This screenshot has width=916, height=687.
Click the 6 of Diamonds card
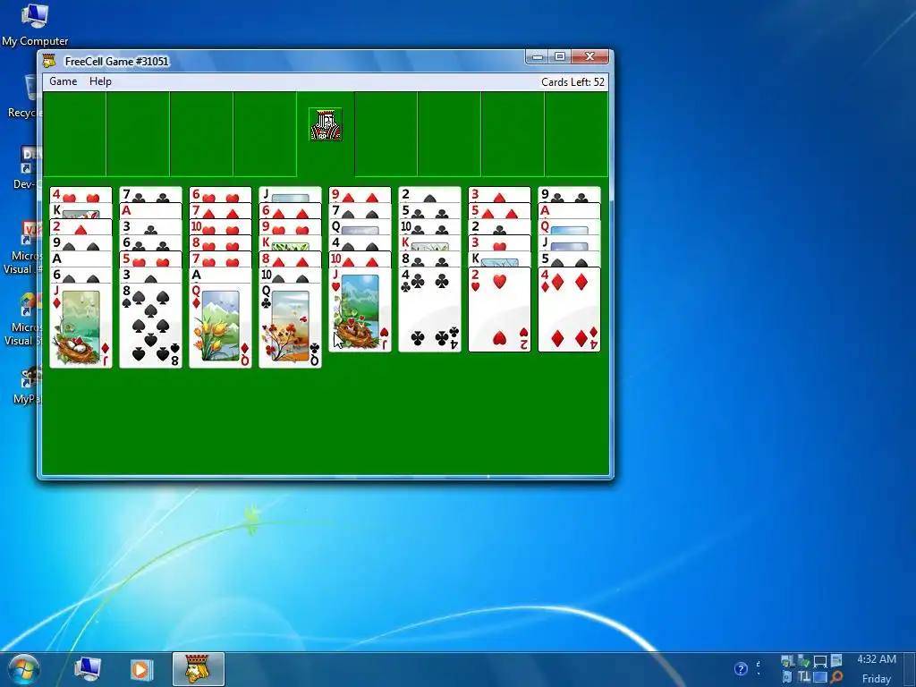coord(290,211)
